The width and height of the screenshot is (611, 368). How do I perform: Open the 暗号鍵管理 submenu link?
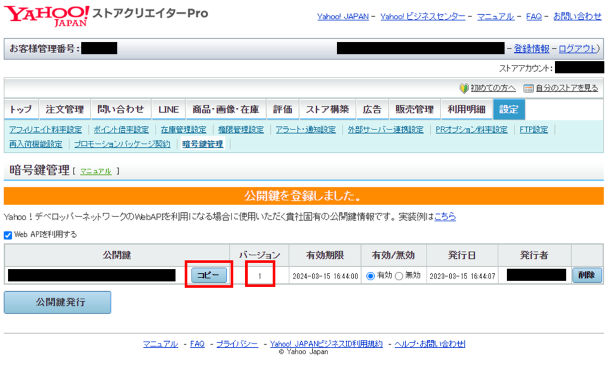202,144
